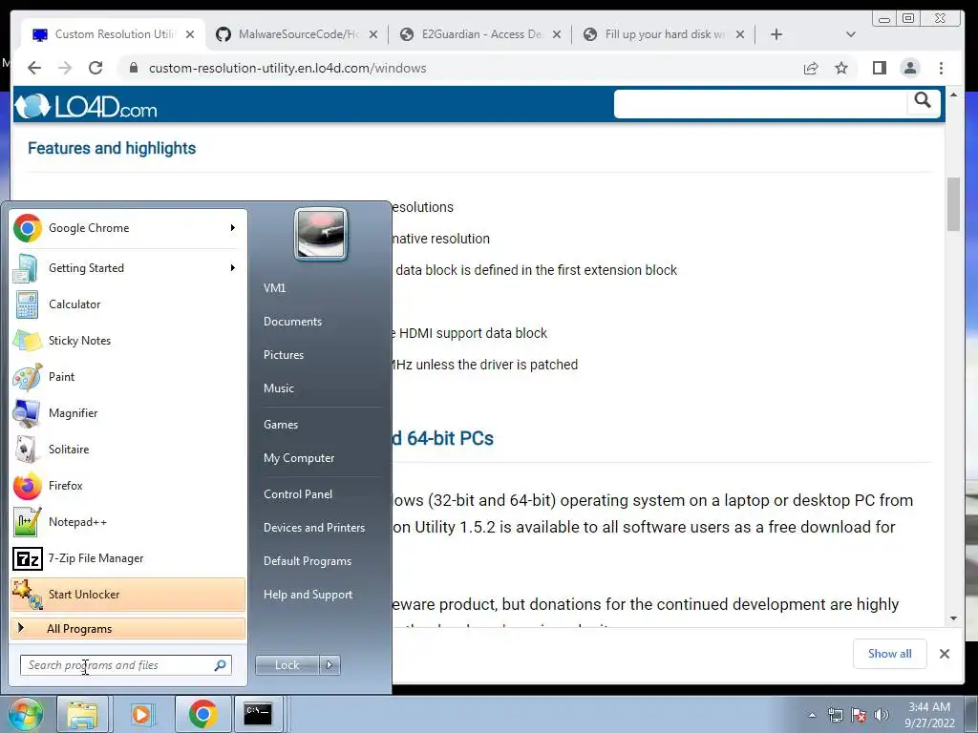978x733 pixels.
Task: Click the volume speaker tray icon
Action: [x=882, y=715]
